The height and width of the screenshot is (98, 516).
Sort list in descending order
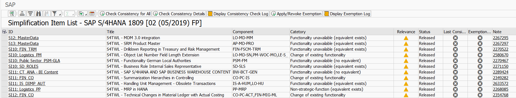pyautogui.click(x=30, y=14)
